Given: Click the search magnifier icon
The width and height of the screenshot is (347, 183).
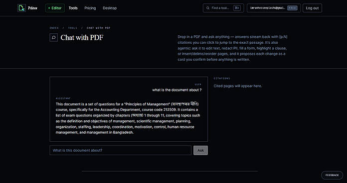Looking at the screenshot, I should tap(208, 8).
